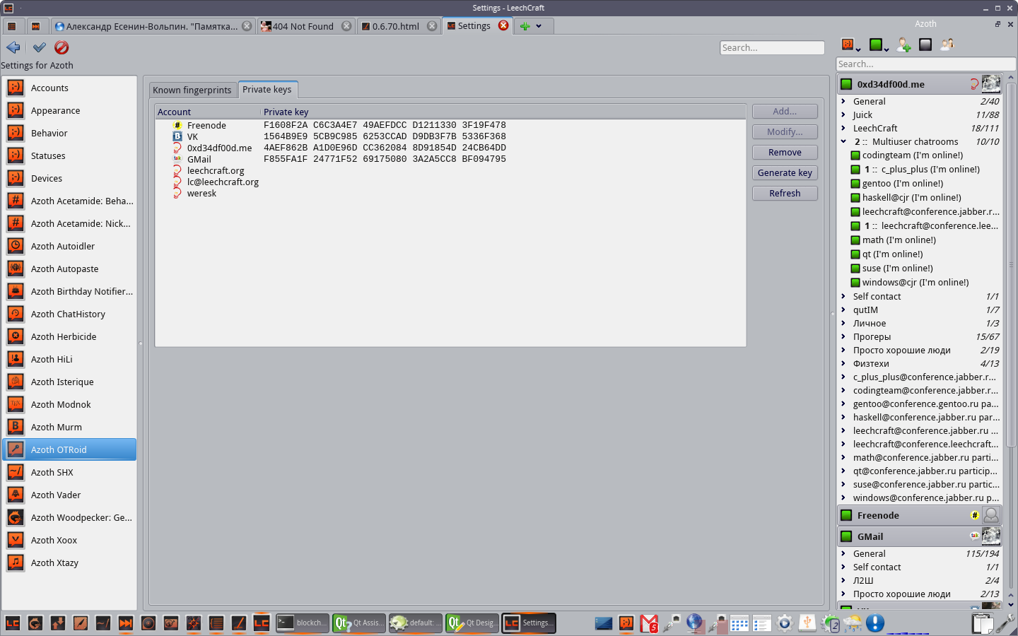Switch to the 404 Not Found tab

(x=306, y=26)
